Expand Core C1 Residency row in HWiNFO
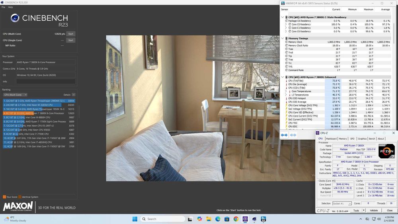 point(286,28)
